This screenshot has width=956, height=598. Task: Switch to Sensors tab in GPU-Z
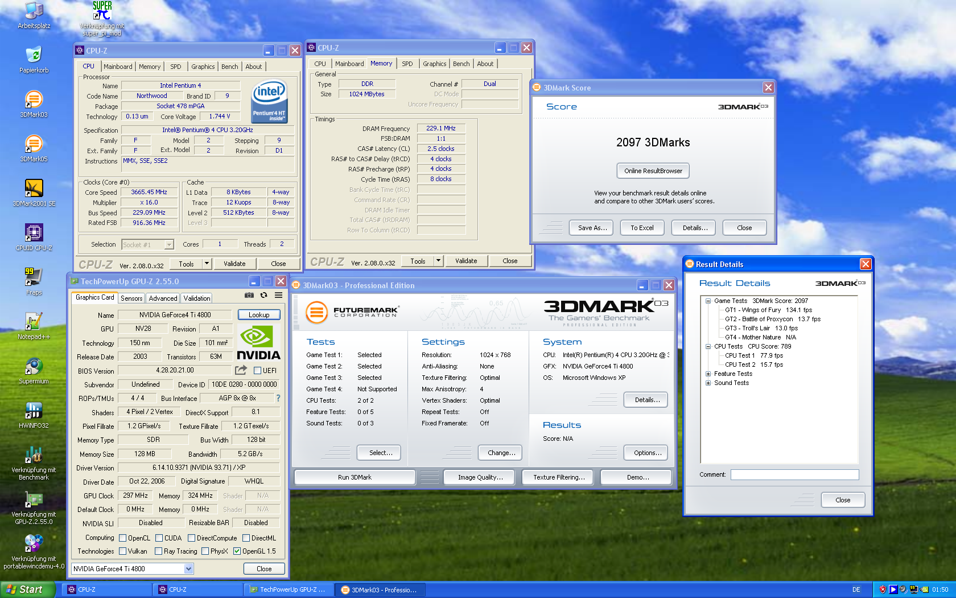[x=131, y=298]
